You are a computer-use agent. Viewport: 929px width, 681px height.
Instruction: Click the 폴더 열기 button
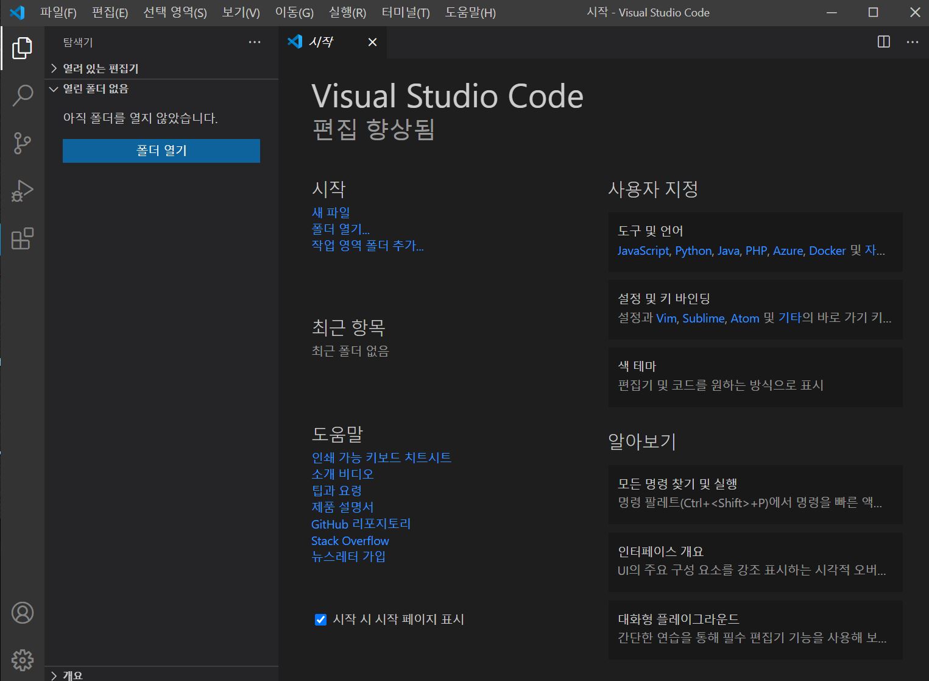(x=161, y=151)
